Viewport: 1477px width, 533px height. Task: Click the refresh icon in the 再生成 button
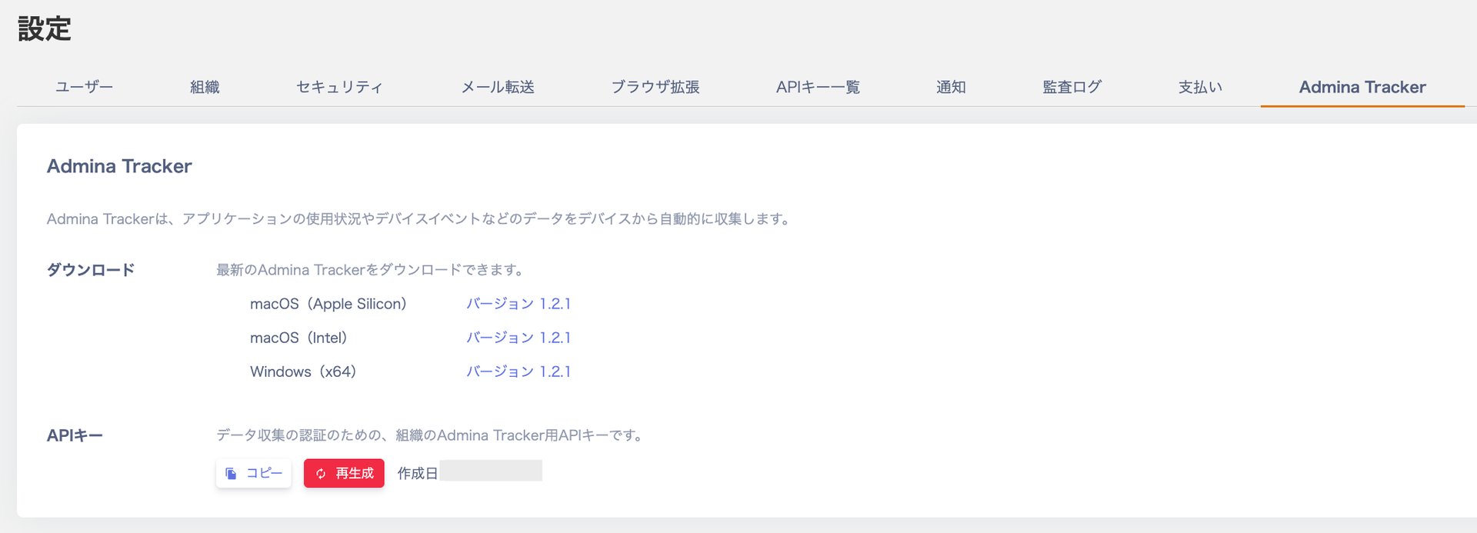point(321,474)
